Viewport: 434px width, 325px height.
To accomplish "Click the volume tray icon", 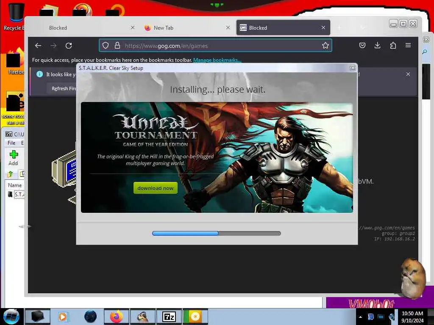I will (391, 317).
